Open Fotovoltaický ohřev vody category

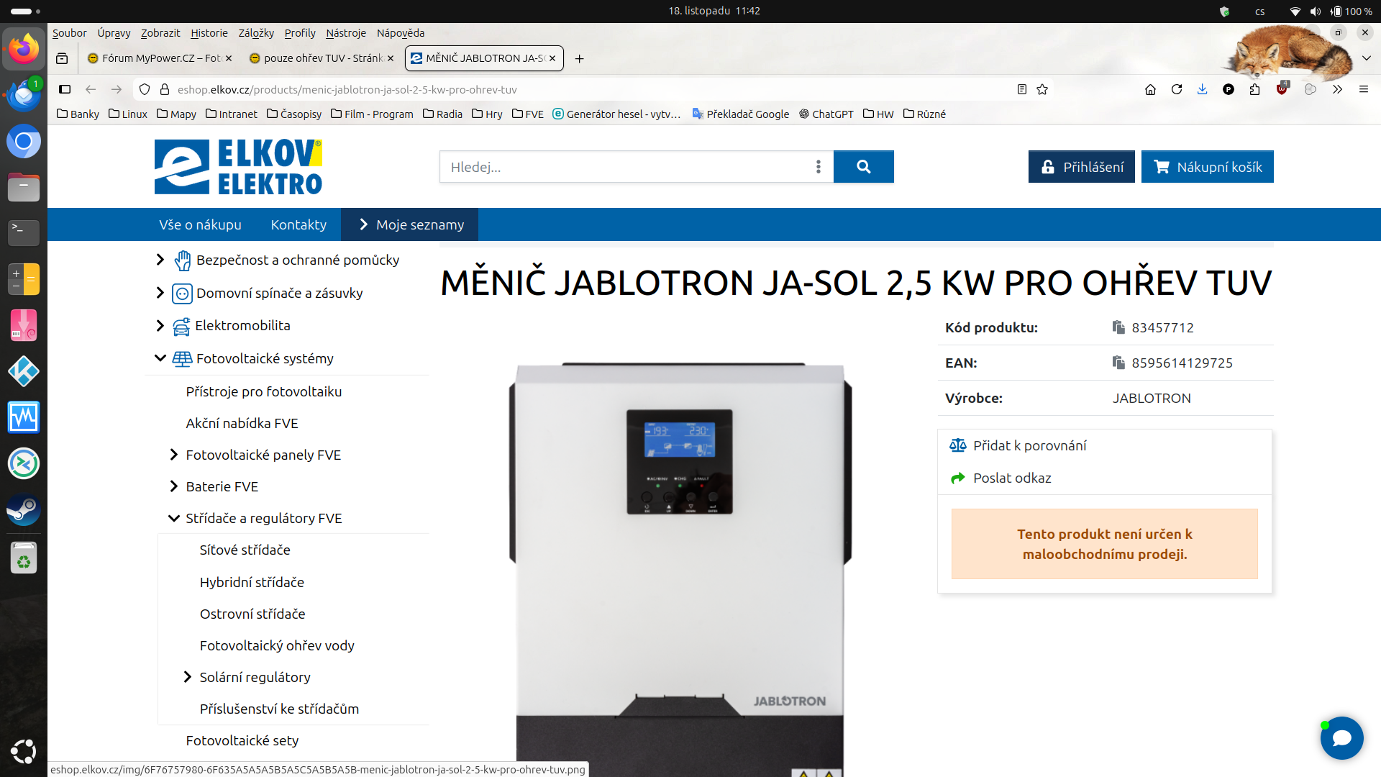click(x=277, y=645)
